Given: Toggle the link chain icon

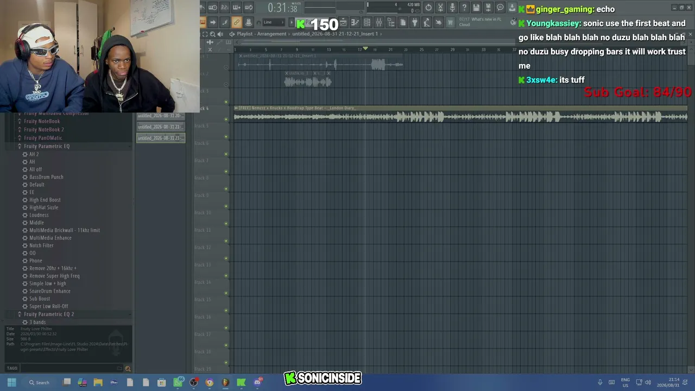Looking at the screenshot, I should click(236, 22).
